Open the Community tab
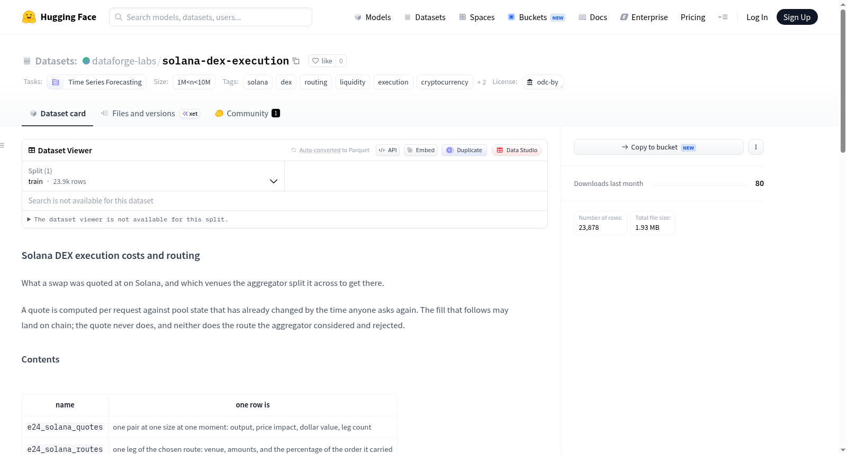 [247, 114]
